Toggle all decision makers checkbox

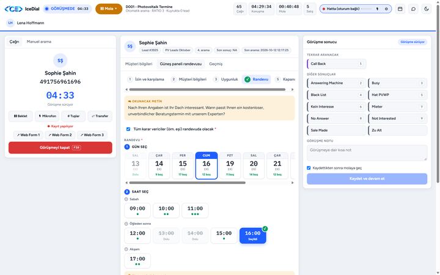(x=128, y=129)
